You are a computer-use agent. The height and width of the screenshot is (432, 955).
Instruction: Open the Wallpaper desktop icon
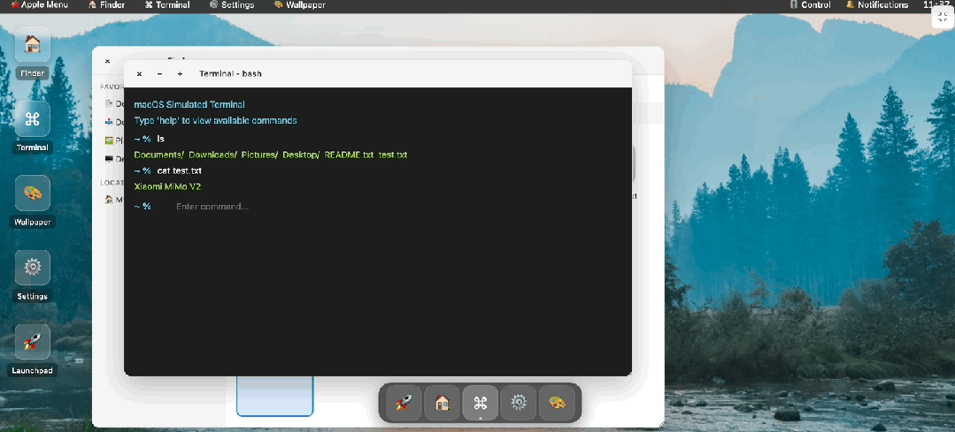pyautogui.click(x=33, y=193)
